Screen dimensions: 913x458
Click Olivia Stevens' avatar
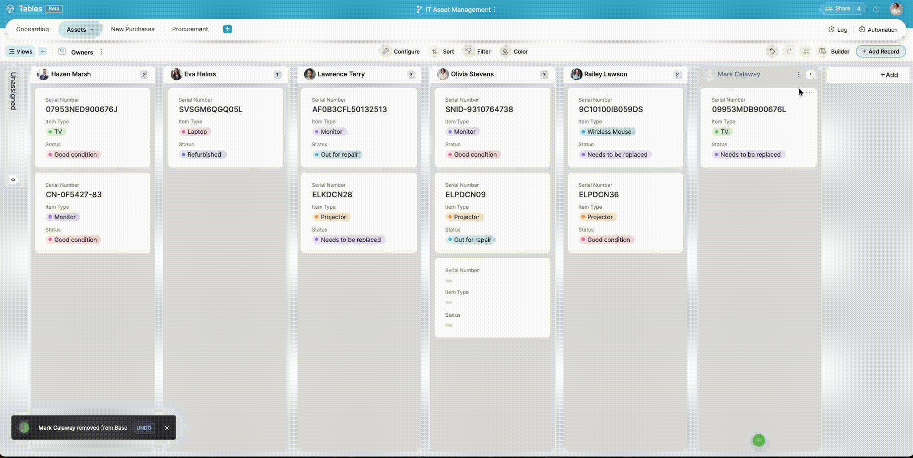tap(443, 74)
